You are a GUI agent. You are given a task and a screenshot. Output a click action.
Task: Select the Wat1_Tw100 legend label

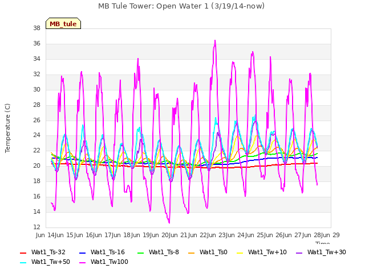109,262
